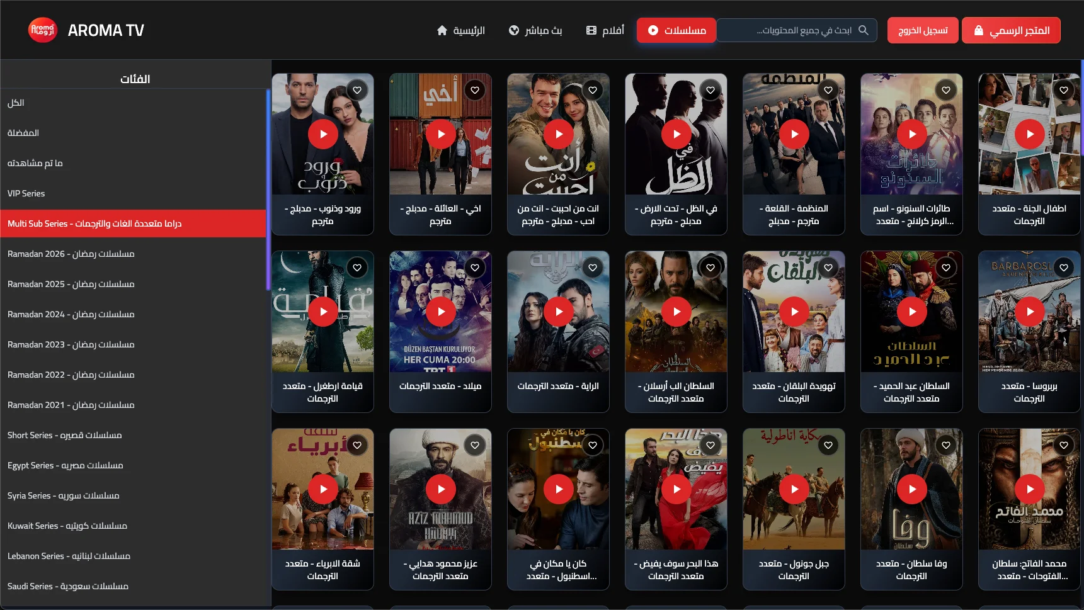Viewport: 1084px width, 610px height.
Task: Choose the Ramadan 2023 category
Action: click(133, 344)
